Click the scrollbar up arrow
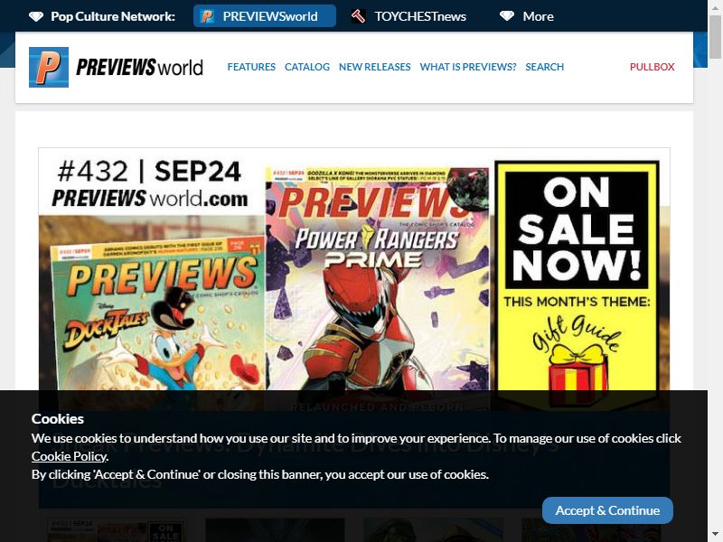 tap(715, 6)
